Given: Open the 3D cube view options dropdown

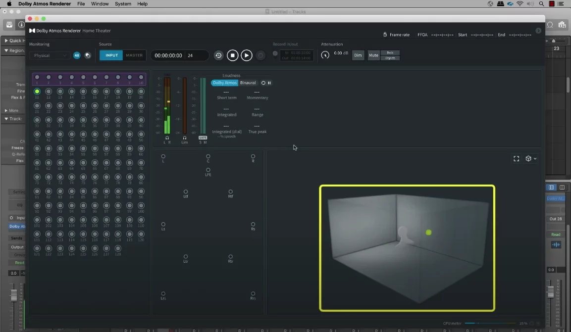Looking at the screenshot, I should point(531,159).
